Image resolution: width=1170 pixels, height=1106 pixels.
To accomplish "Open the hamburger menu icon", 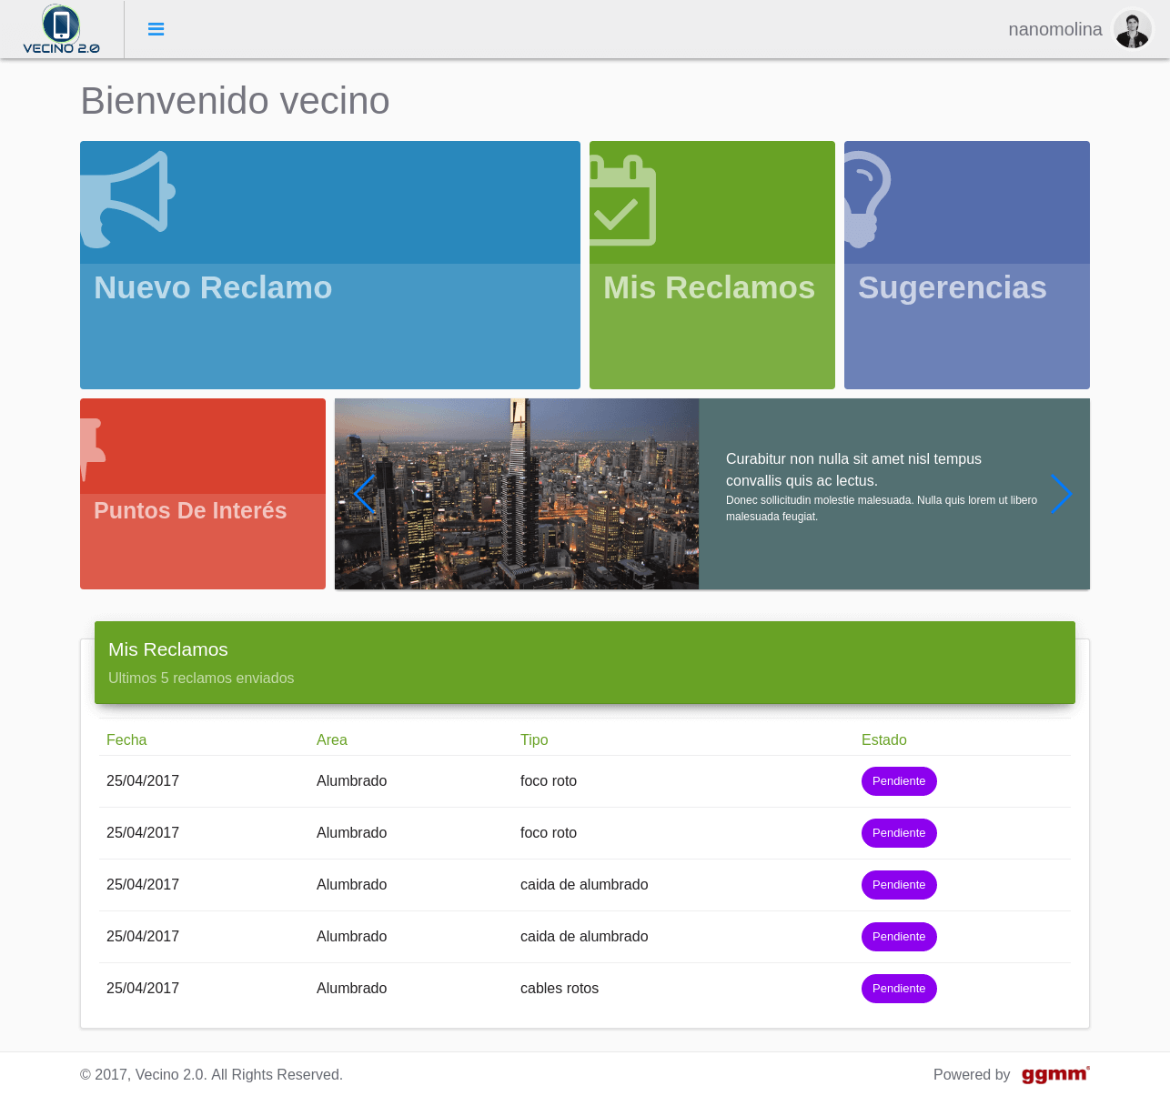I will 156,29.
